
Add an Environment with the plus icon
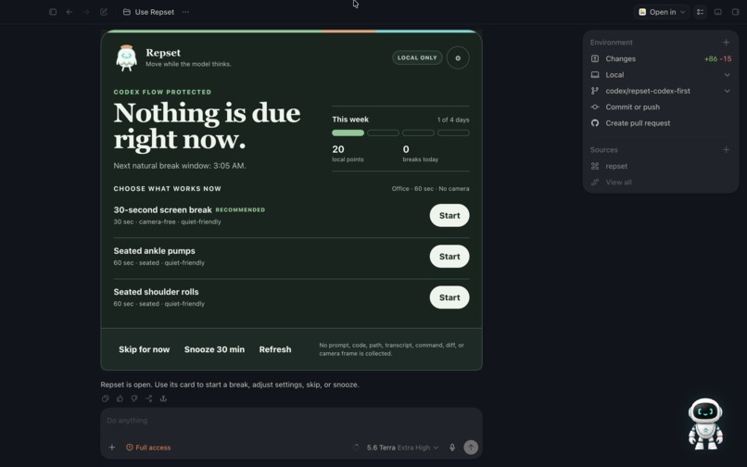click(726, 43)
